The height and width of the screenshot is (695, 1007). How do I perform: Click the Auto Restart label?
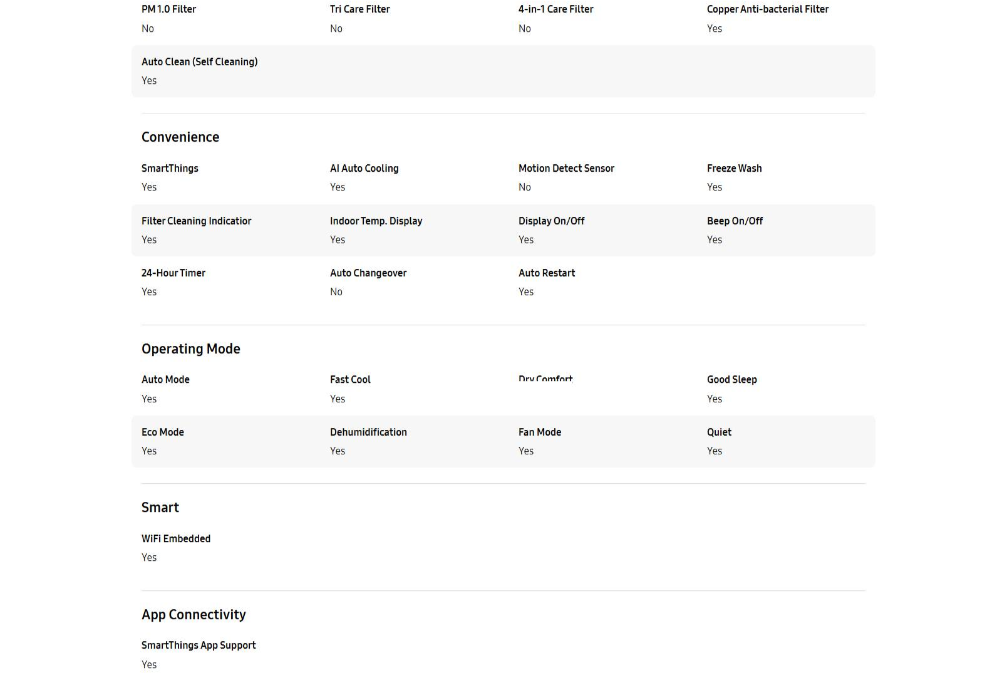[x=547, y=273]
